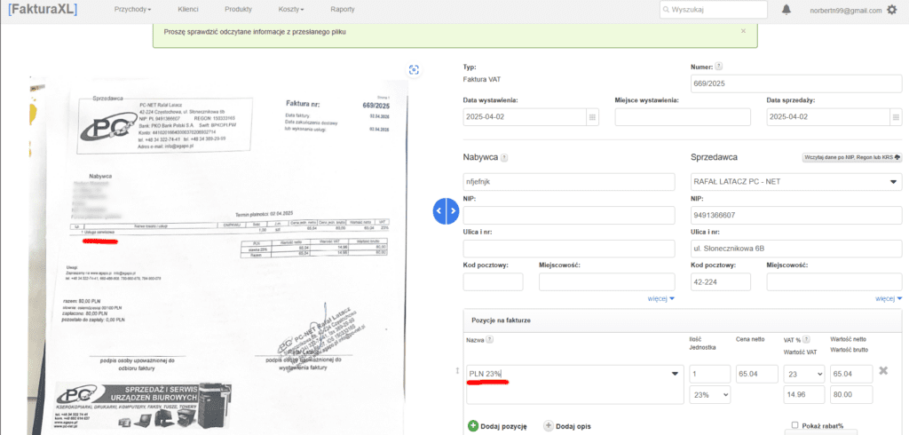The height and width of the screenshot is (435, 909).
Task: Click help icon next to Nabywca
Action: point(504,158)
